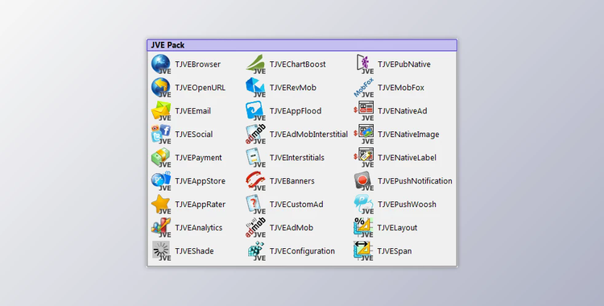
Task: Choose the TJVEPayment cash icon
Action: (161, 158)
